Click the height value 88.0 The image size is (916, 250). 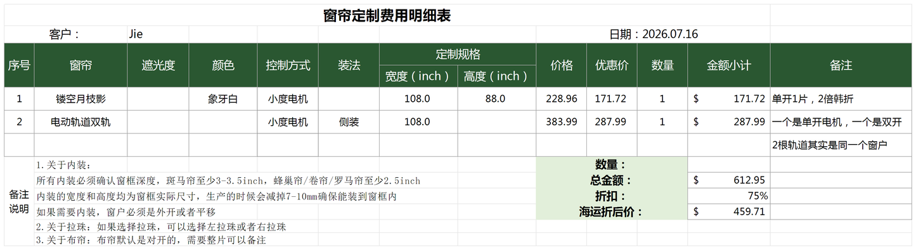[497, 99]
